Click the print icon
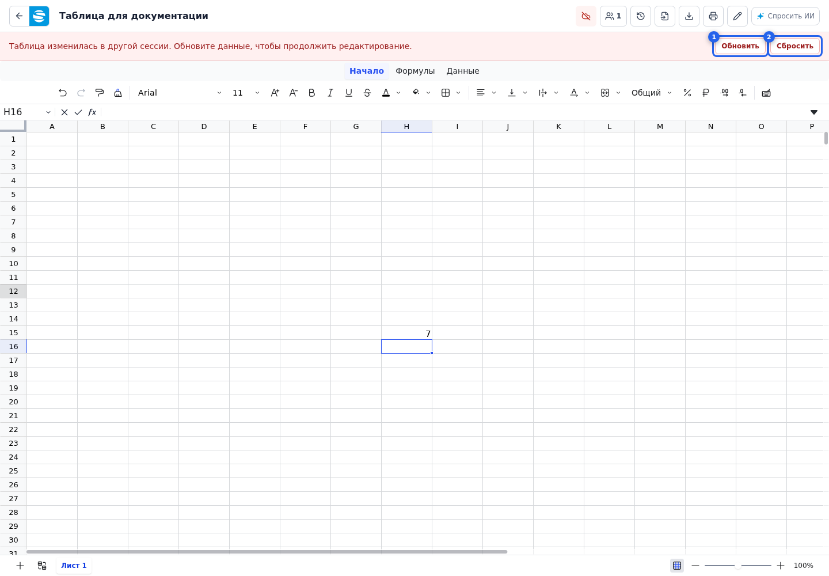The height and width of the screenshot is (576, 829). click(713, 16)
